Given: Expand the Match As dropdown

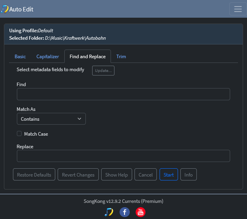Looking at the screenshot, I should [x=51, y=119].
